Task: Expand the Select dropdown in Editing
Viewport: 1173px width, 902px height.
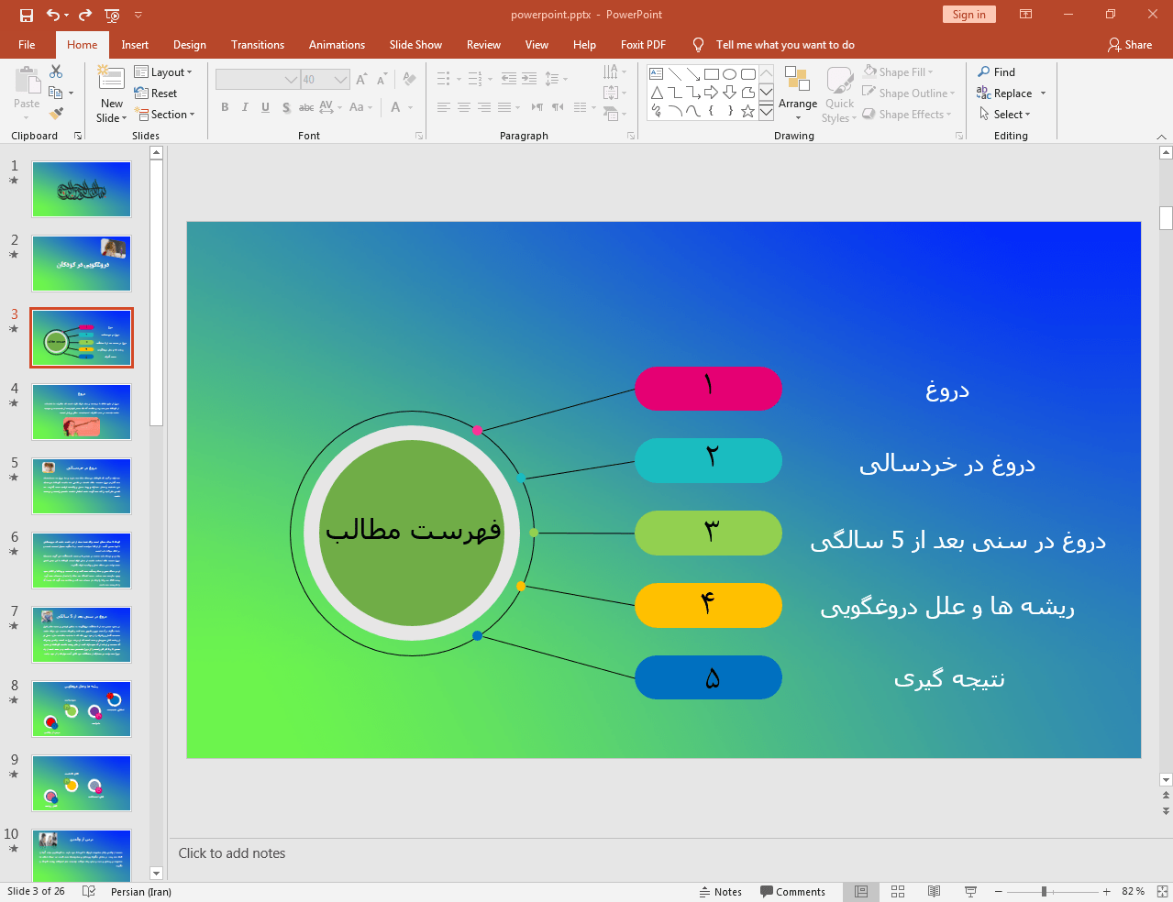Action: coord(1006,115)
